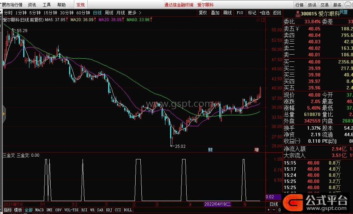Click the 买一 40.00 order row

point(318,62)
